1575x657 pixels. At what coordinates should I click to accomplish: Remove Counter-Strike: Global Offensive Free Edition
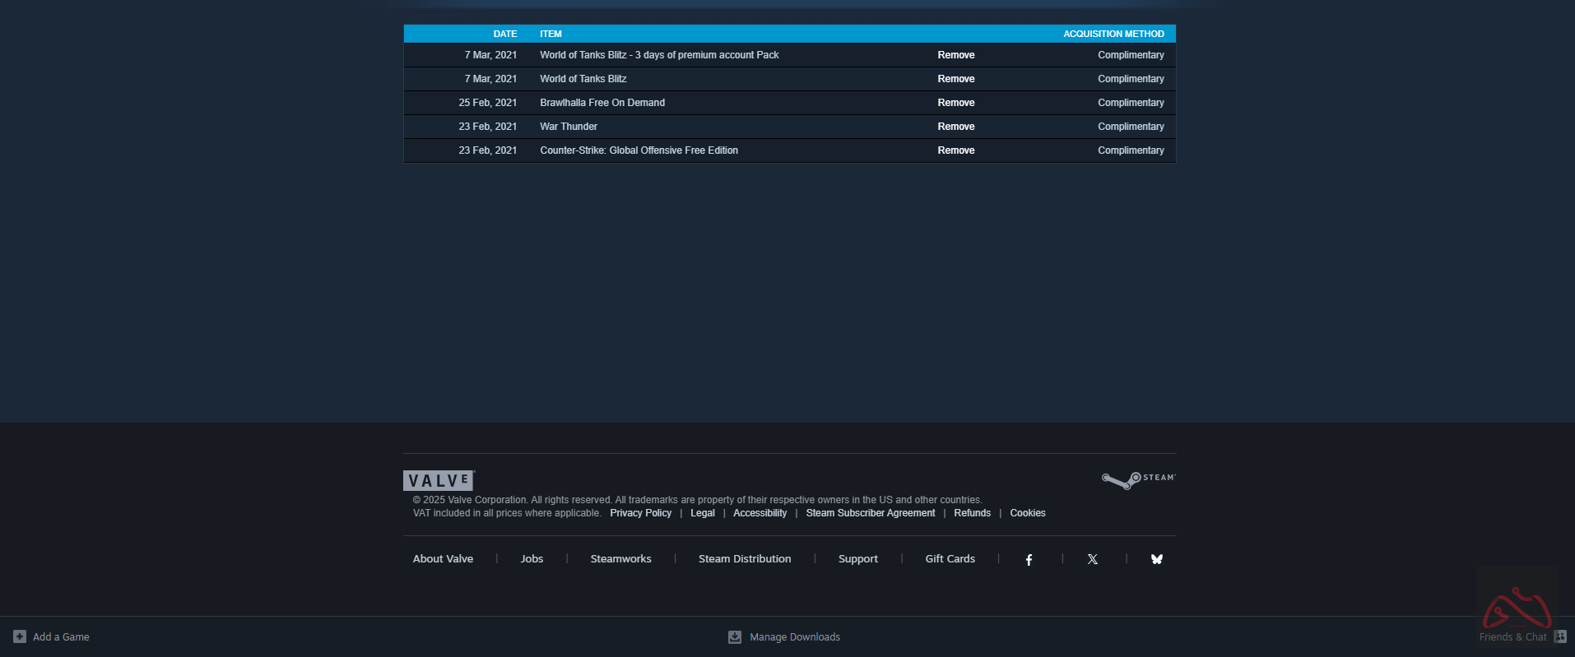click(955, 150)
